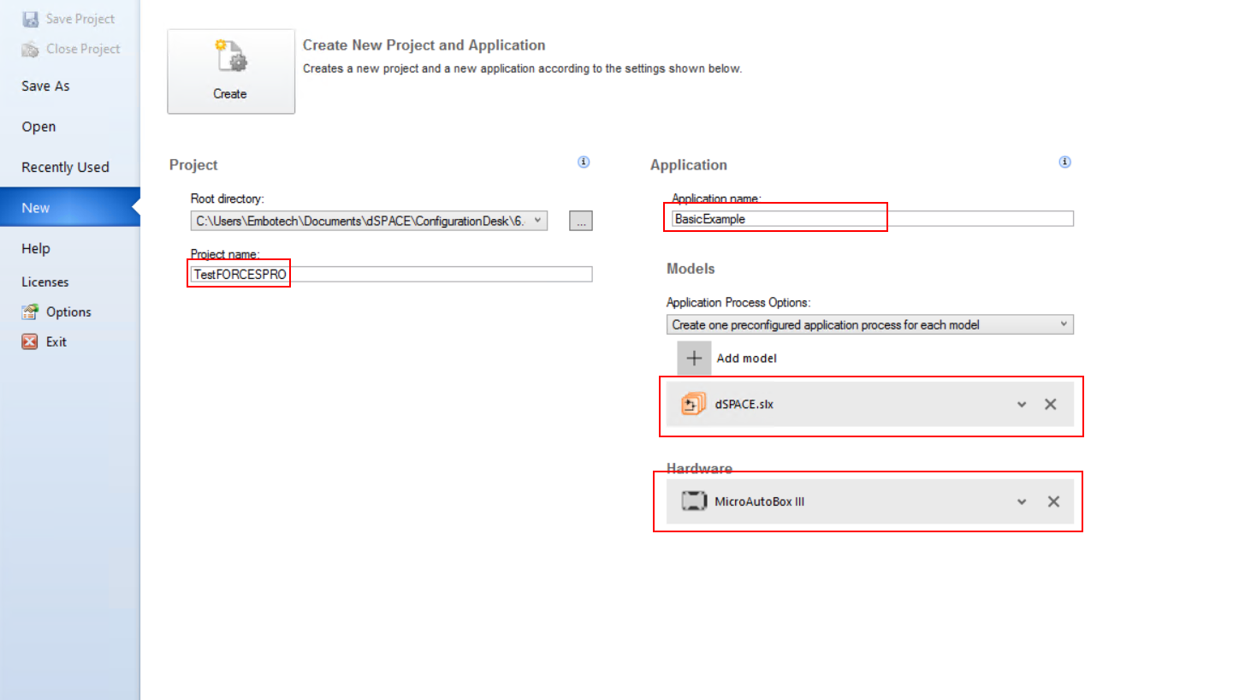The width and height of the screenshot is (1239, 700).
Task: Click the Project name input field
Action: (391, 274)
